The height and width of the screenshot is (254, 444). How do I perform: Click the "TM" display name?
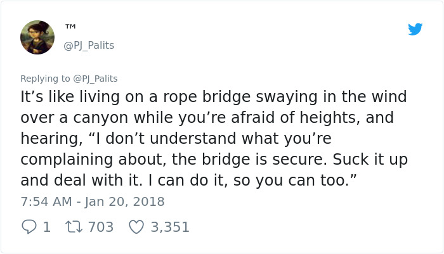click(x=70, y=27)
